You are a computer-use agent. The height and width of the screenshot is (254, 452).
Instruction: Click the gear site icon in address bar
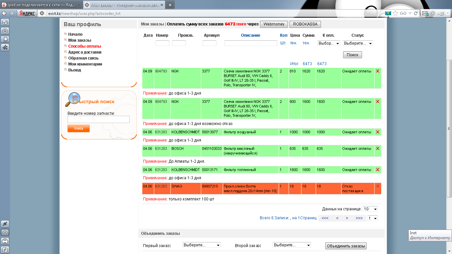42,13
